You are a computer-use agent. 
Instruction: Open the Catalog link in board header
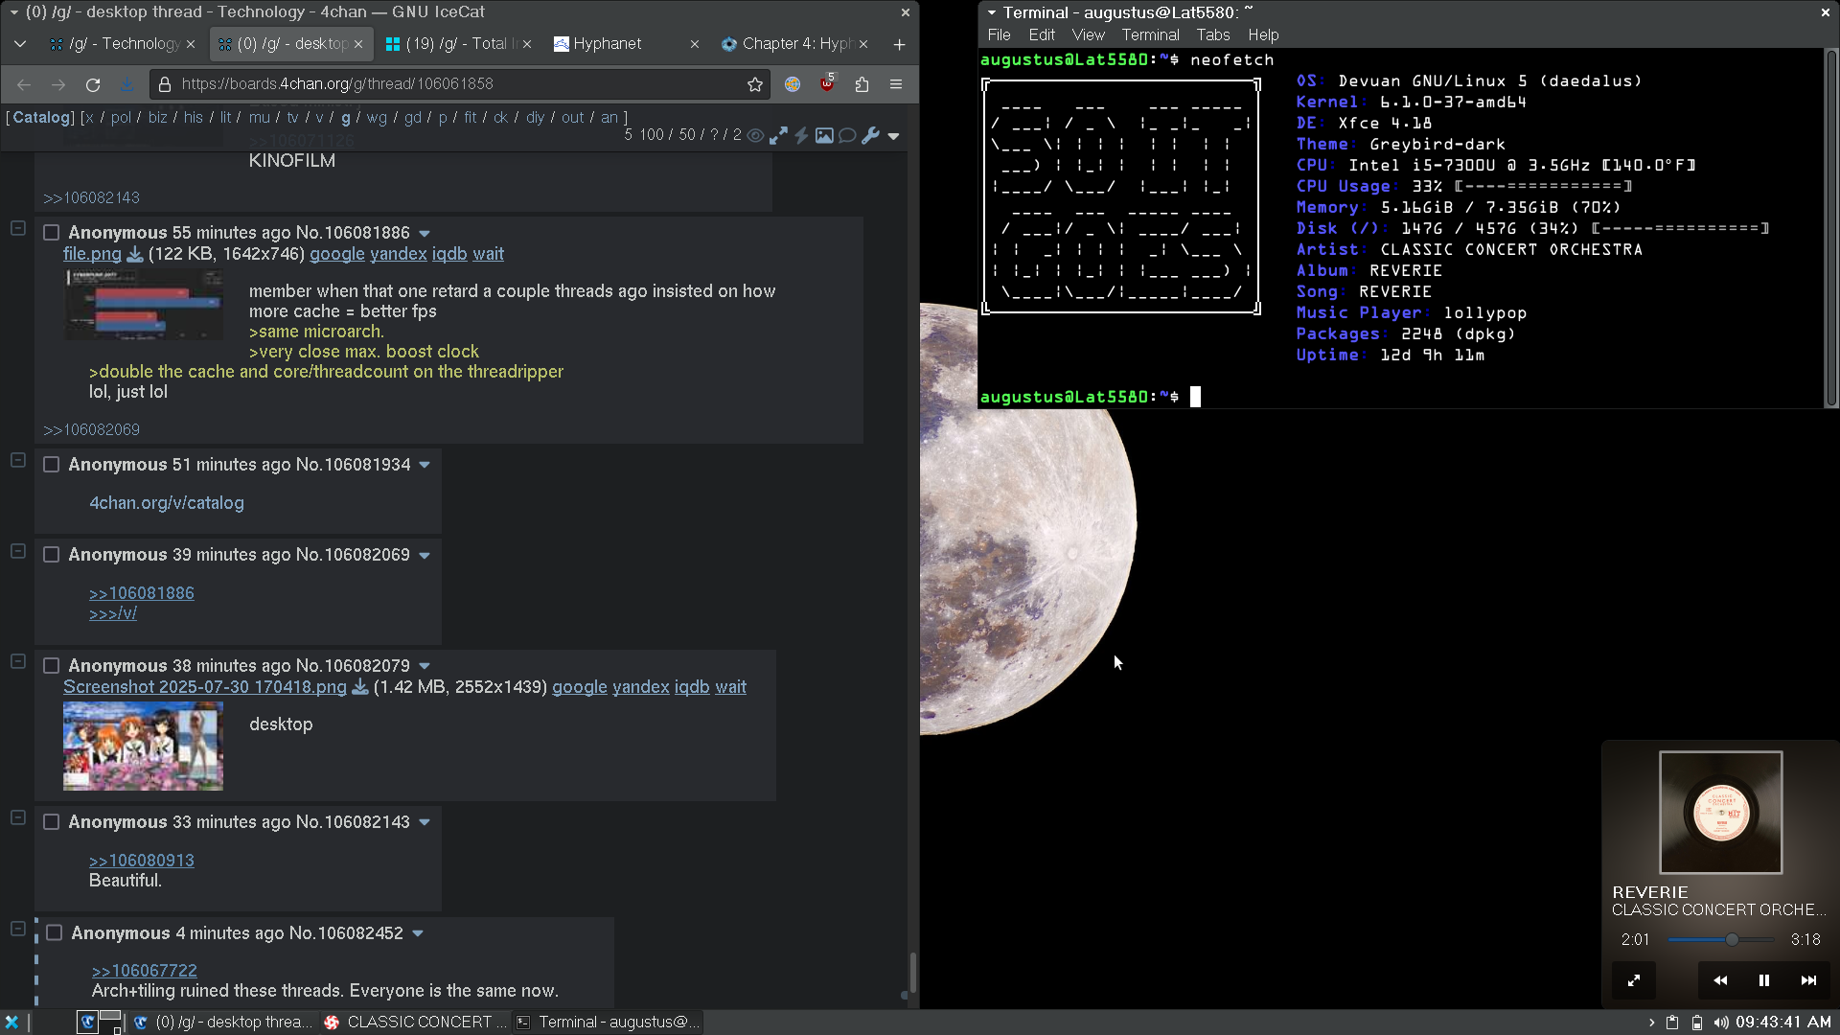41,117
